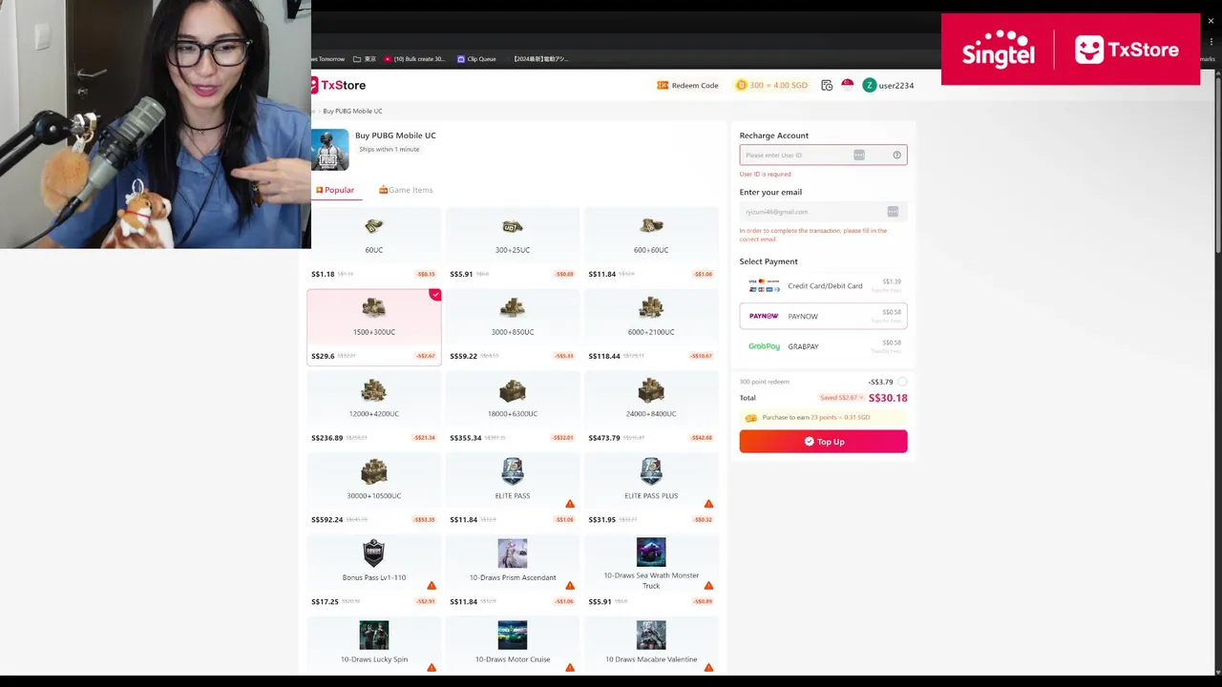Image resolution: width=1222 pixels, height=687 pixels.
Task: Choose the 10-Draws Prism Ascendant item
Action: pyautogui.click(x=513, y=572)
